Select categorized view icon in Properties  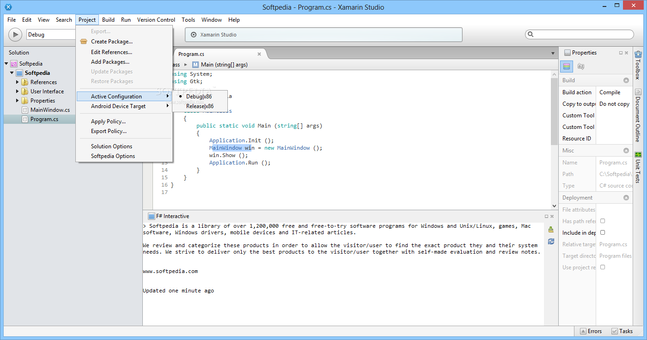(567, 67)
